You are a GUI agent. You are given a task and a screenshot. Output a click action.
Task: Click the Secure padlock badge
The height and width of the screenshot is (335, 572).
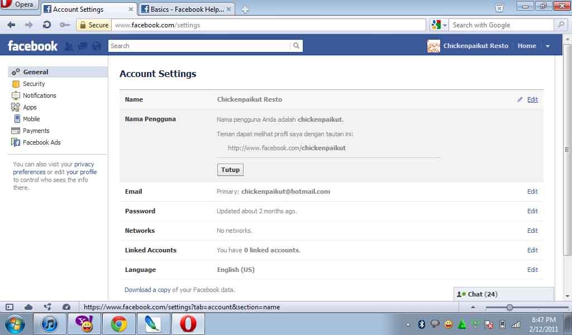click(93, 25)
